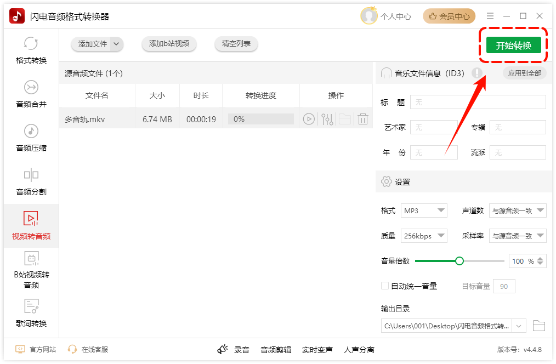Open the 格式转换 format conversion section
Viewport: 556px width, 364px height.
coord(31,50)
